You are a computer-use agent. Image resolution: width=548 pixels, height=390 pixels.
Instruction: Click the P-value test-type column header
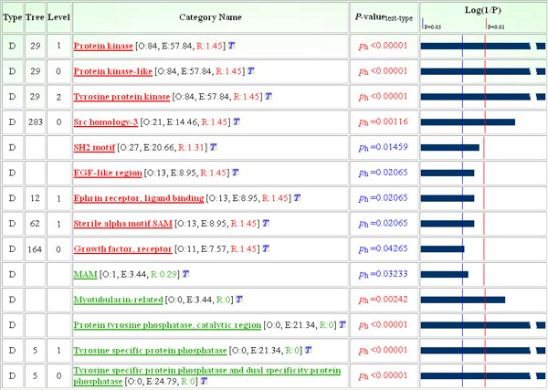(385, 17)
